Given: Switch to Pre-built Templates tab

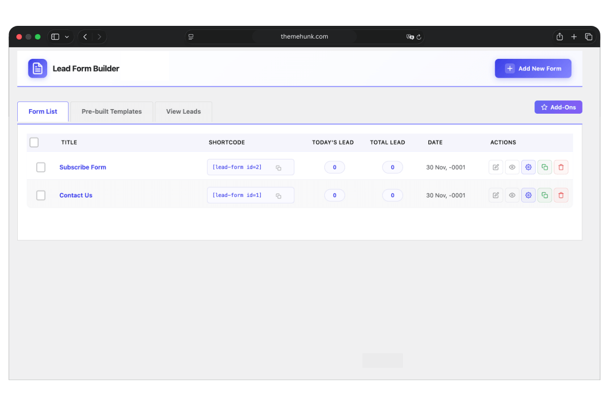Looking at the screenshot, I should tap(112, 112).
